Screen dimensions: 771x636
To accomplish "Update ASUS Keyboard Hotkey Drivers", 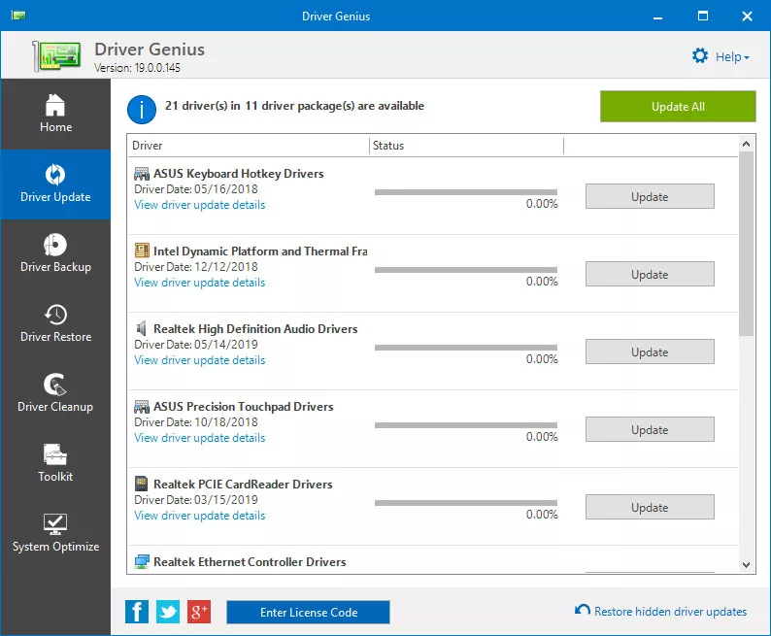I will tap(650, 196).
